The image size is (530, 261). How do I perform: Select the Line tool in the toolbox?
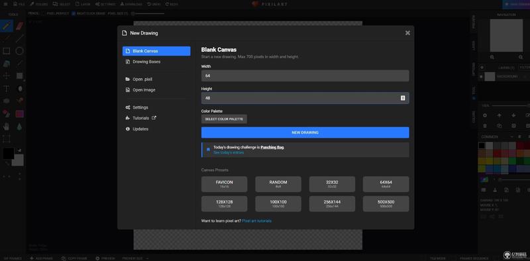coord(20,38)
